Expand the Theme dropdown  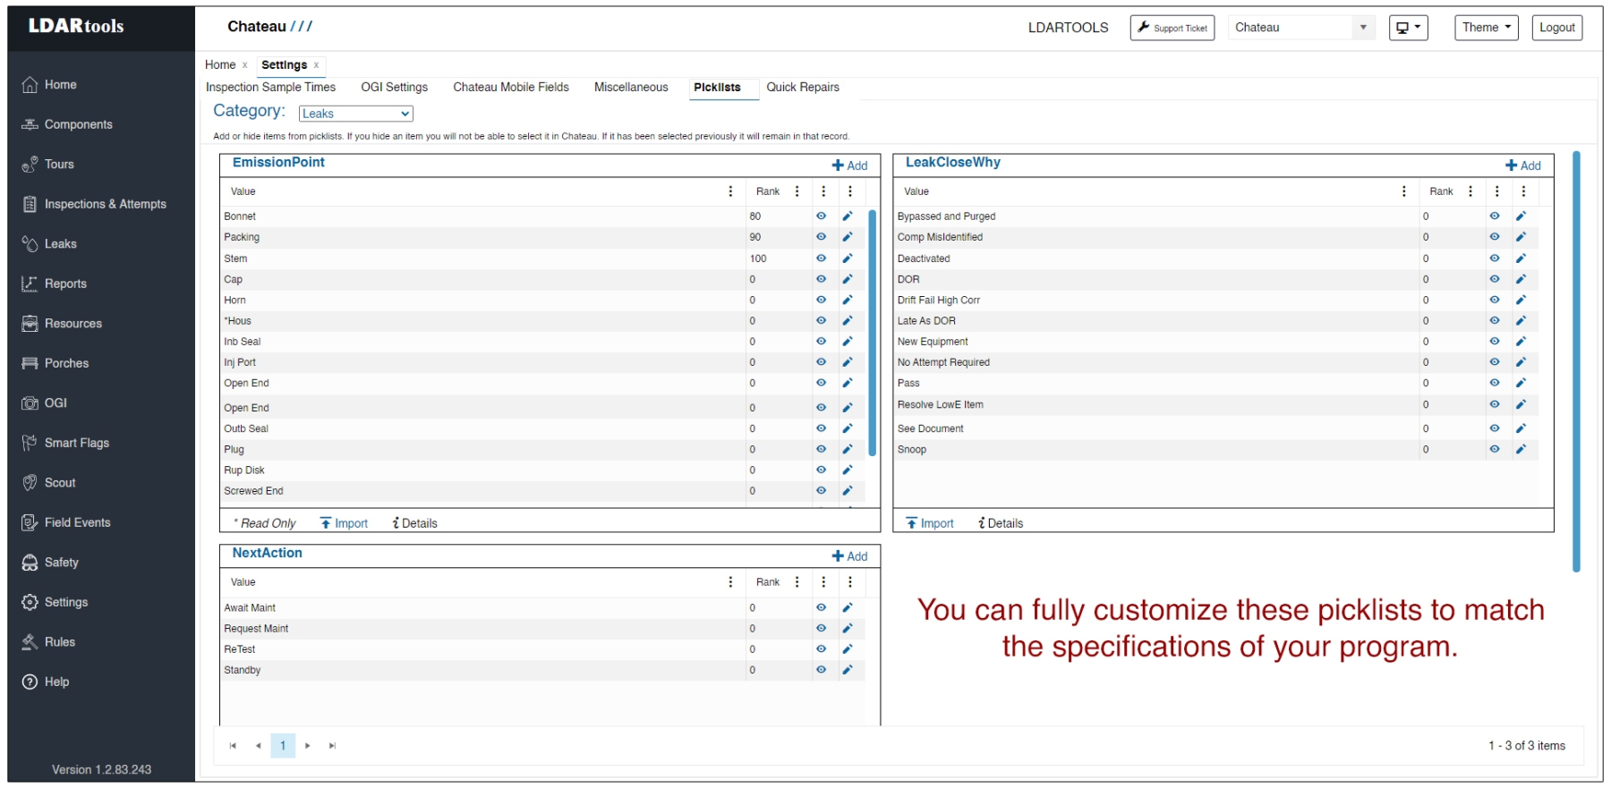click(1486, 28)
